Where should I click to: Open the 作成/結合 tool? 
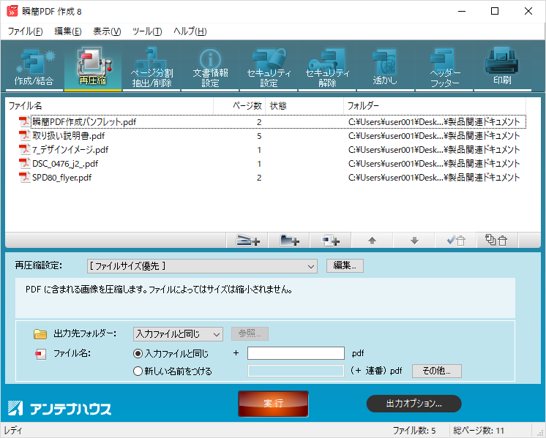34,67
